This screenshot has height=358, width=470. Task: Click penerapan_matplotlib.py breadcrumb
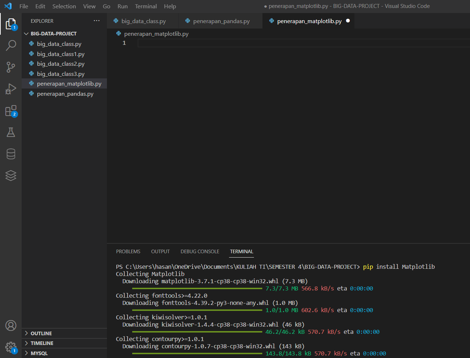pyautogui.click(x=156, y=34)
